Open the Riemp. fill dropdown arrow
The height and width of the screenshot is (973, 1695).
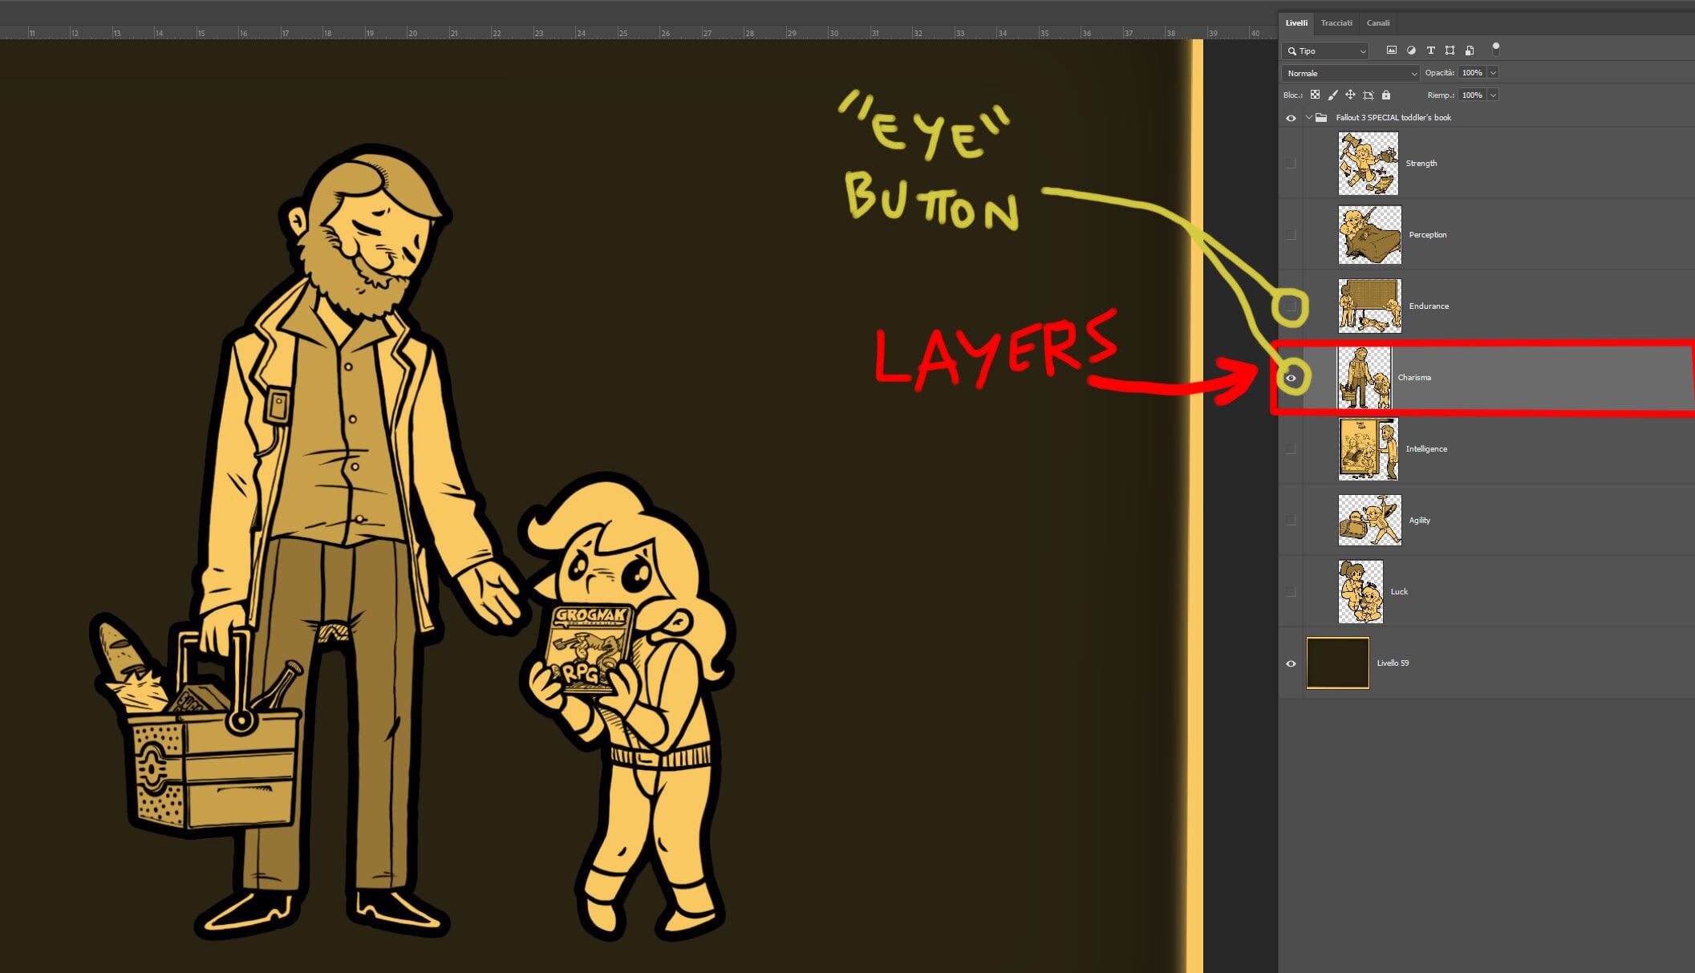coord(1493,95)
